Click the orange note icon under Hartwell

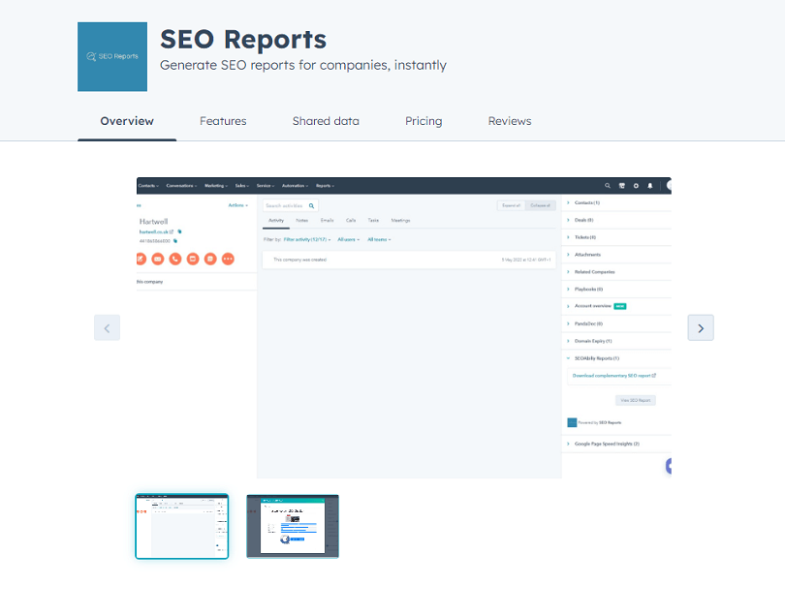[x=141, y=259]
